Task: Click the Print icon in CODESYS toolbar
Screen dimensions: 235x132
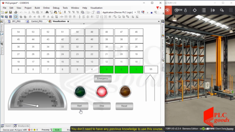Action: pos(16,12)
